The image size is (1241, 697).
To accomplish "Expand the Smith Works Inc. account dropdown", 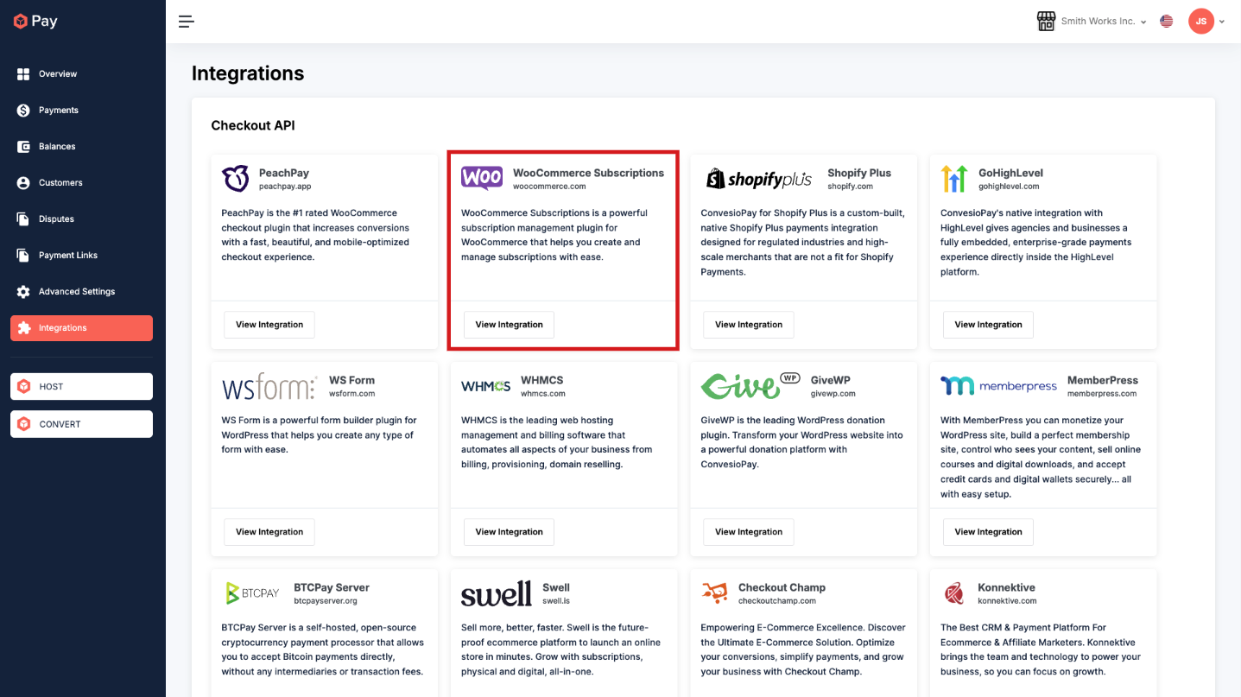I will coord(1104,22).
